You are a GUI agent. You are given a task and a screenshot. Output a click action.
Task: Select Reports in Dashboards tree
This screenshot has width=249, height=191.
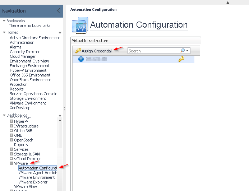[x=21, y=145]
